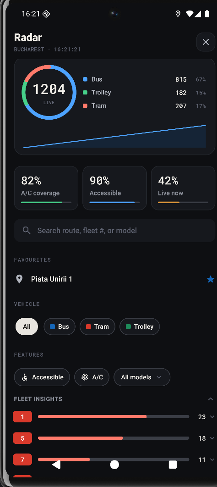The image size is (217, 487).
Task: Click the search route or fleet field
Action: pos(115,230)
